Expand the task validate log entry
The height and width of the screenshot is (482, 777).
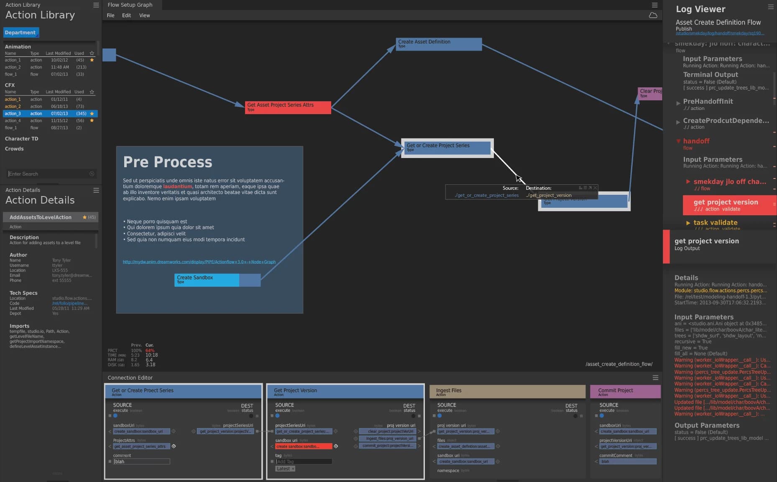click(x=688, y=223)
